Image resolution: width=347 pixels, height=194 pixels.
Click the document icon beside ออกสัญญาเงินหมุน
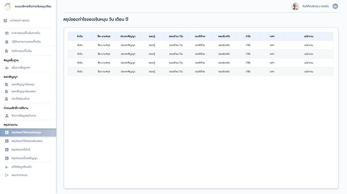coord(6,84)
